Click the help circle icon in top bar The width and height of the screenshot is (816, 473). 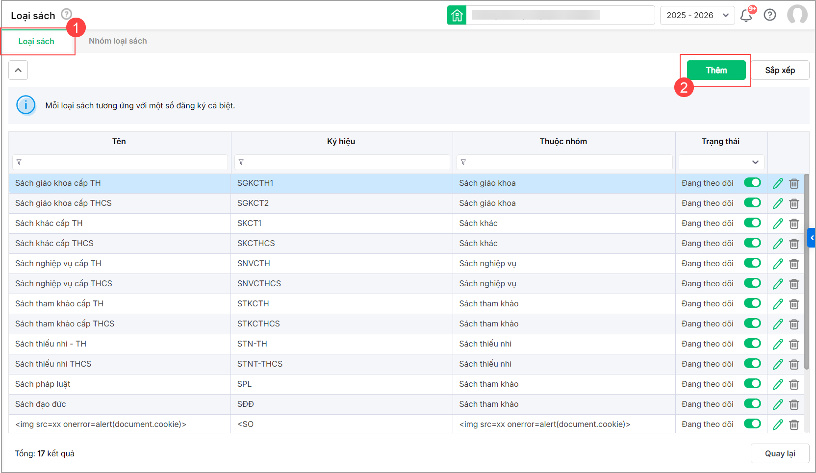pyautogui.click(x=770, y=15)
